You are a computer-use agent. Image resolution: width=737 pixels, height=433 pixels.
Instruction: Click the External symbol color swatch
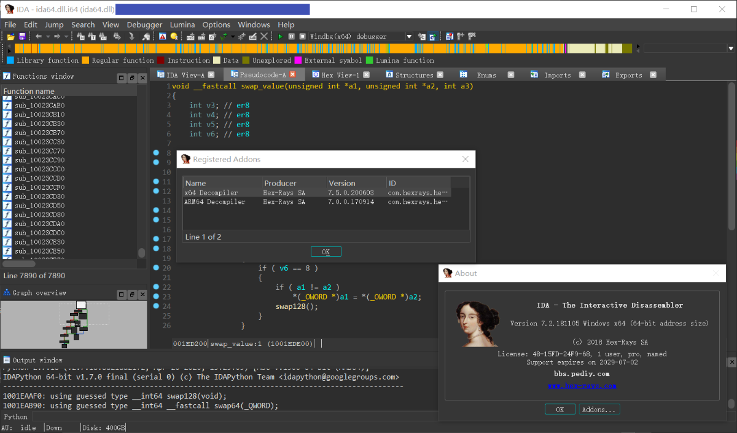click(298, 60)
